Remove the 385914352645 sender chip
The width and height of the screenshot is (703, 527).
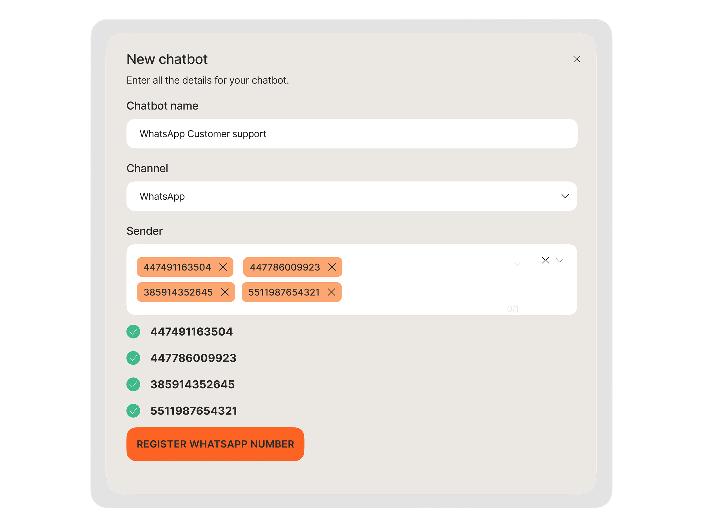click(226, 292)
